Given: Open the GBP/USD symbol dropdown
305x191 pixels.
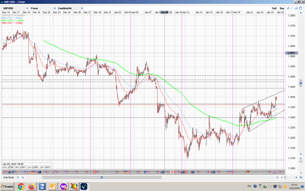Looking at the screenshot, I should point(16,8).
